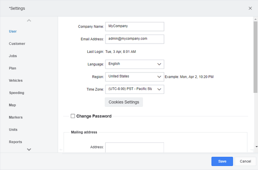The width and height of the screenshot is (258, 170).
Task: Open the Reports section
Action: (x=15, y=142)
